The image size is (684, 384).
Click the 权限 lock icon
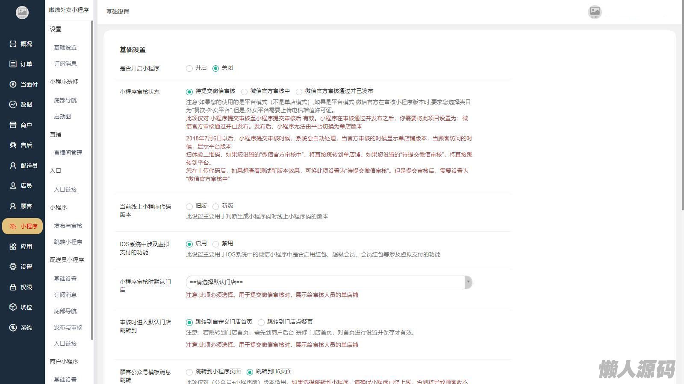coord(13,287)
